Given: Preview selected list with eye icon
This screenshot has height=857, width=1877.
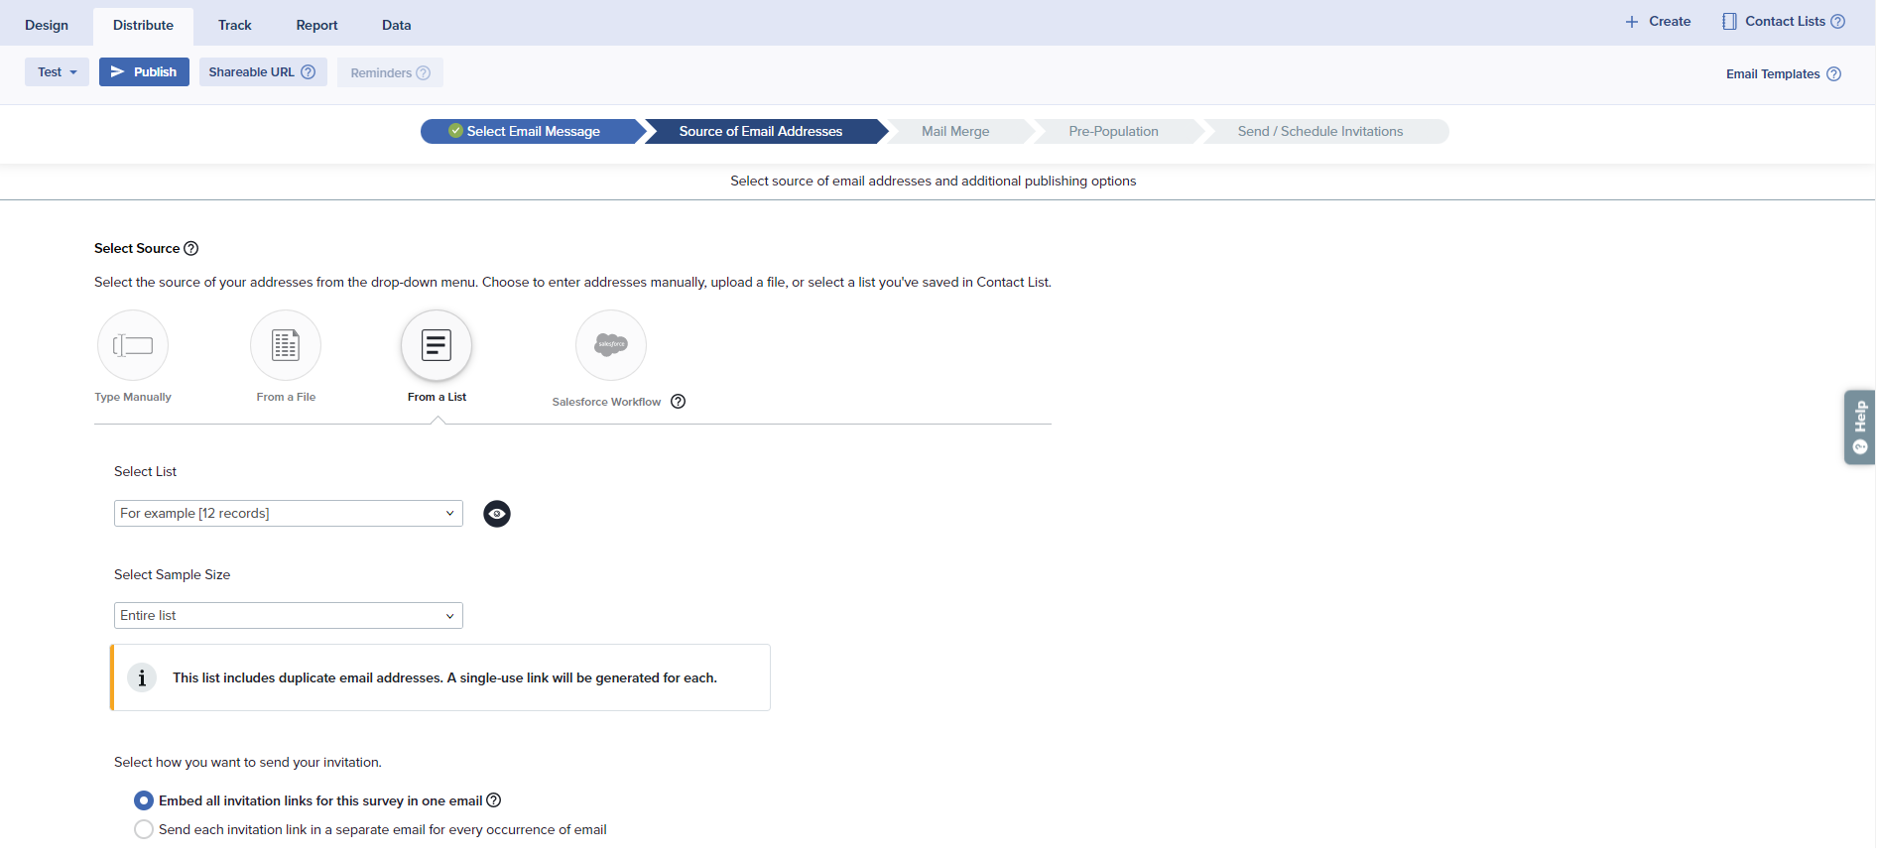Looking at the screenshot, I should [x=497, y=514].
